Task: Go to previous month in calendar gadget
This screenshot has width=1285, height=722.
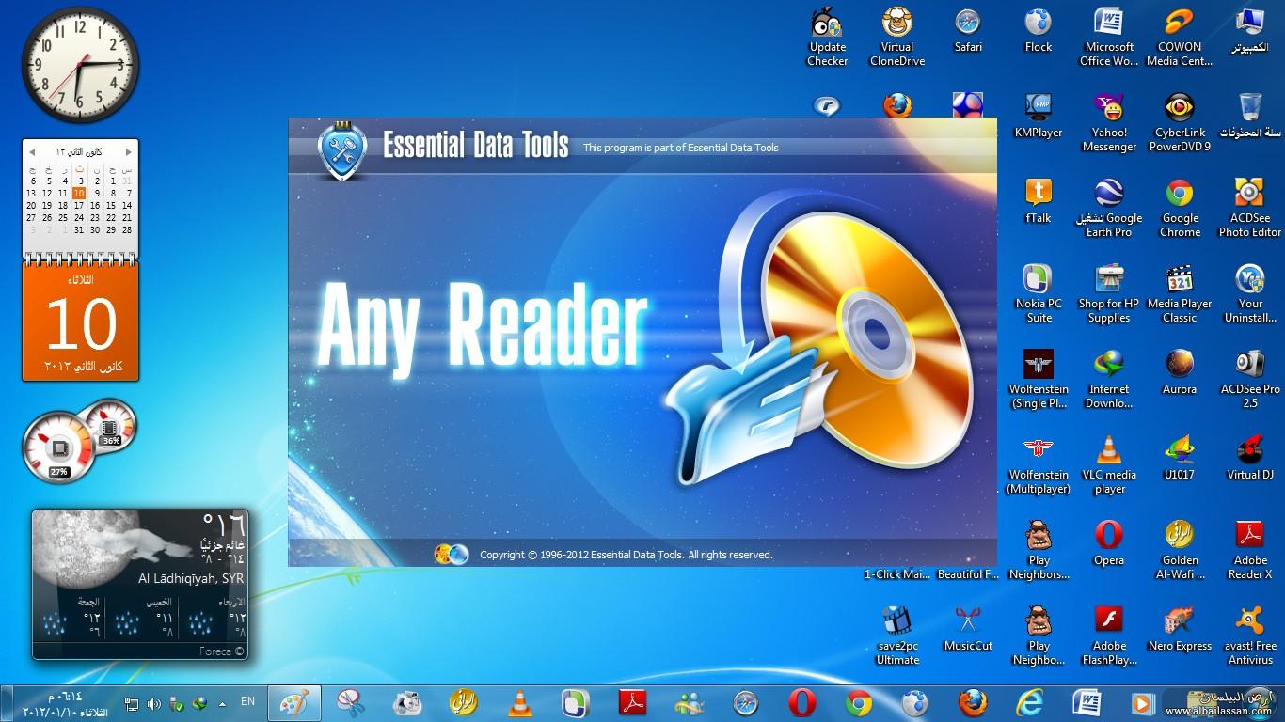Action: 31,151
